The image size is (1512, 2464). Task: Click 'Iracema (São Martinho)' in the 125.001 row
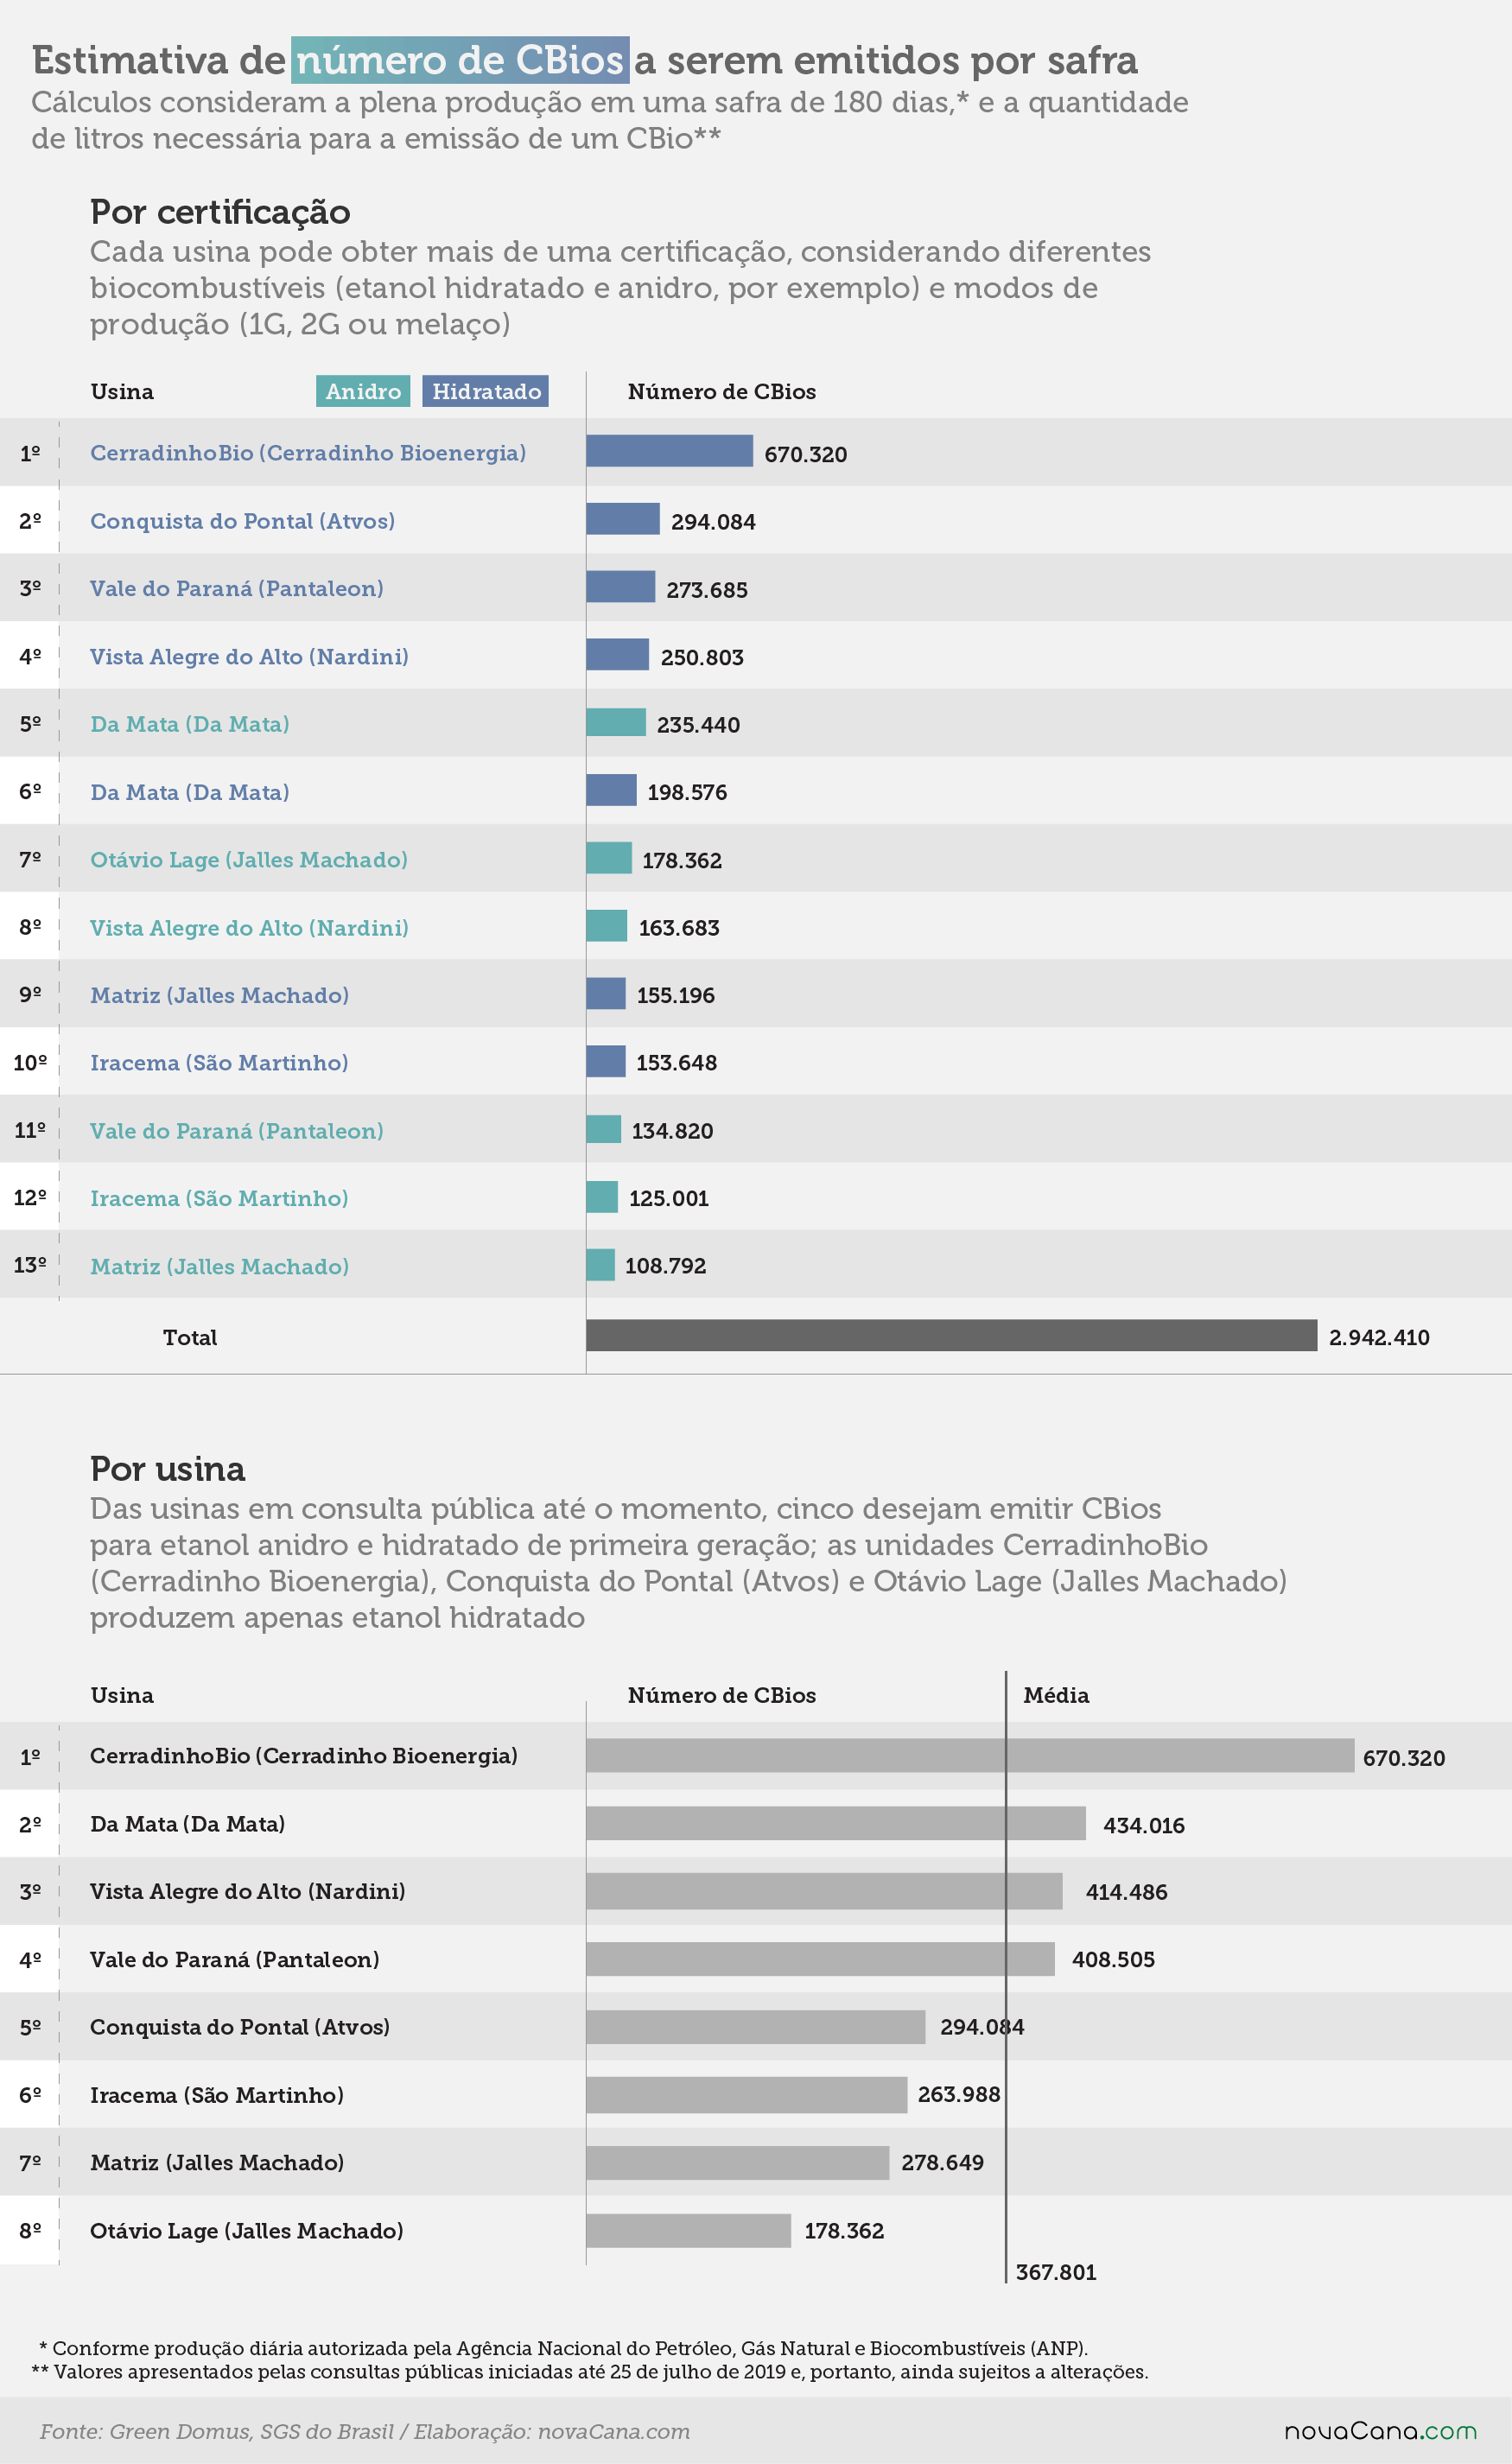219,1198
